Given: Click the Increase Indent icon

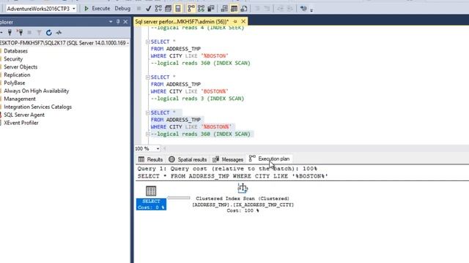Looking at the screenshot, I should [x=290, y=9].
